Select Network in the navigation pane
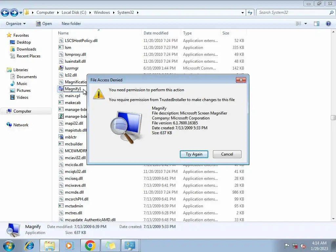This screenshot has width=336, height=252. 21,125
